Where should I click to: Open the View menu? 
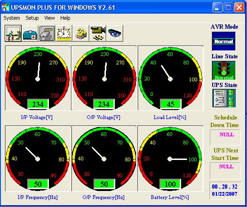click(49, 18)
